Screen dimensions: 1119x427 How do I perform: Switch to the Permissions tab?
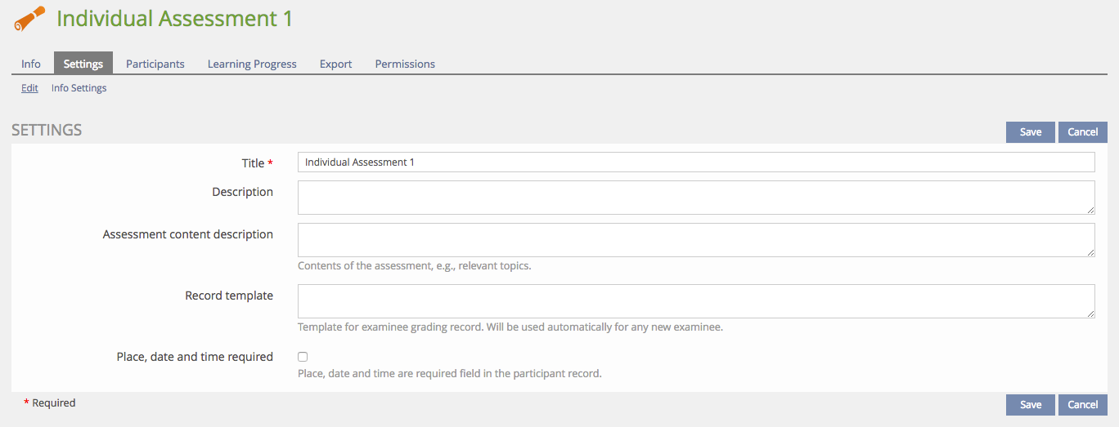pyautogui.click(x=405, y=64)
